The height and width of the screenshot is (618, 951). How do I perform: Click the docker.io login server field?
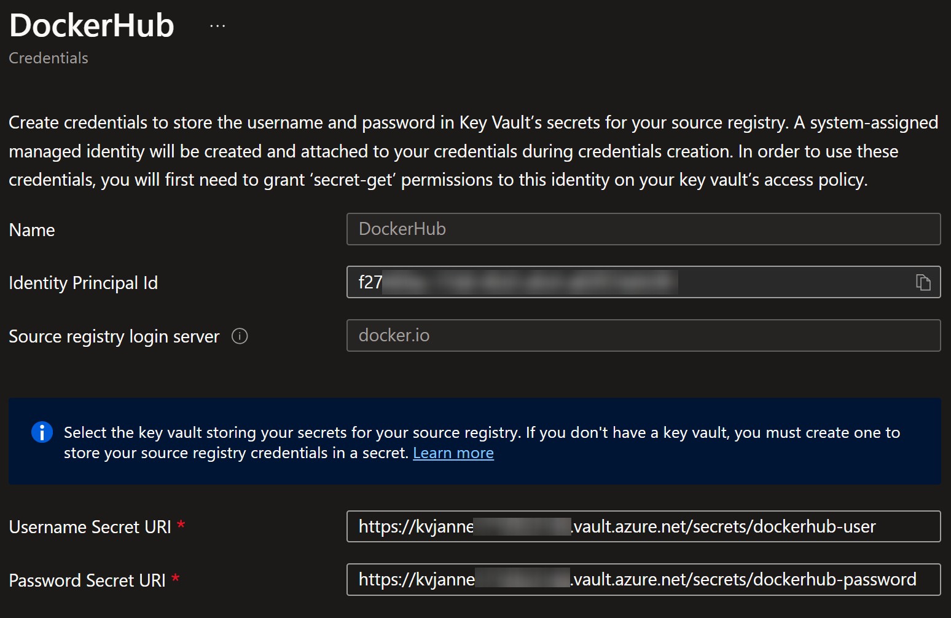(643, 336)
